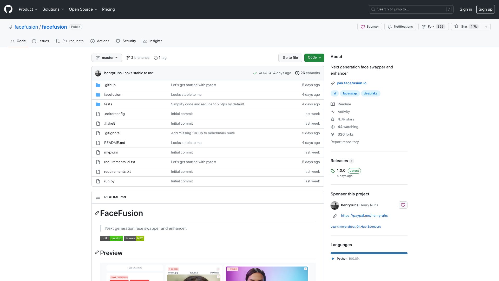The width and height of the screenshot is (499, 281).
Task: Click the build passing badge
Action: tap(111, 238)
